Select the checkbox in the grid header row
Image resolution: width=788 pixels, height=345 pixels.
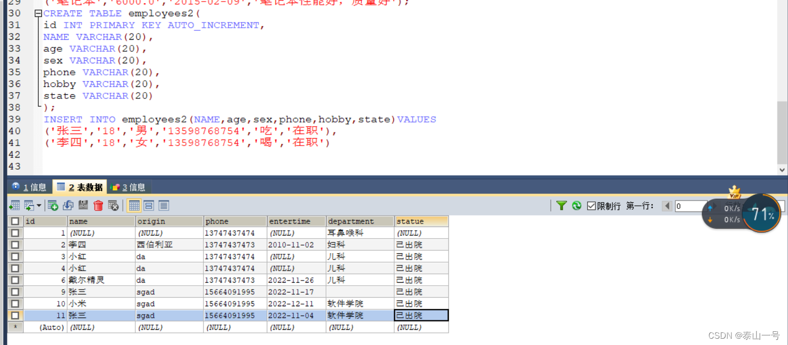(15, 221)
